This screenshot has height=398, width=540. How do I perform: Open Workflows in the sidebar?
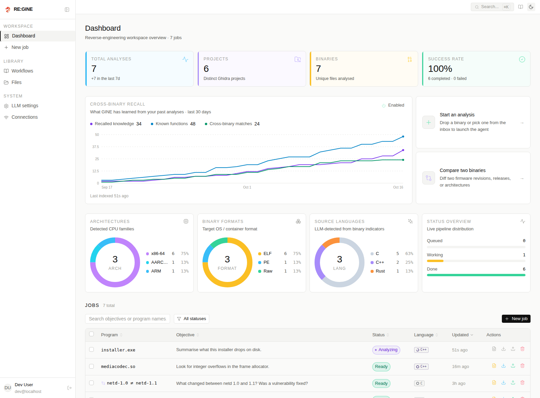(38, 71)
